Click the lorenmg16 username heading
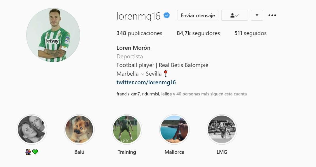The width and height of the screenshot is (316, 167). 139,16
